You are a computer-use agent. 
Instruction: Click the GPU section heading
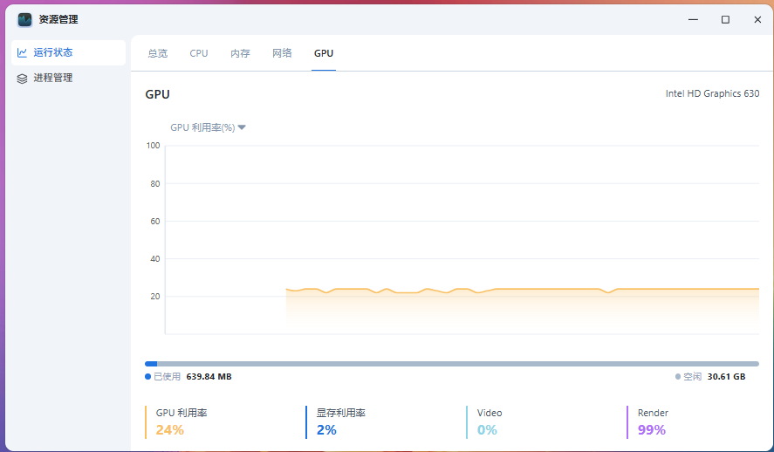pos(157,94)
